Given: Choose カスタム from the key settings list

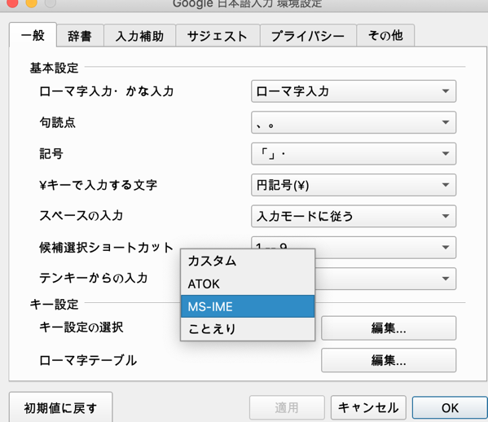Looking at the screenshot, I should 248,261.
